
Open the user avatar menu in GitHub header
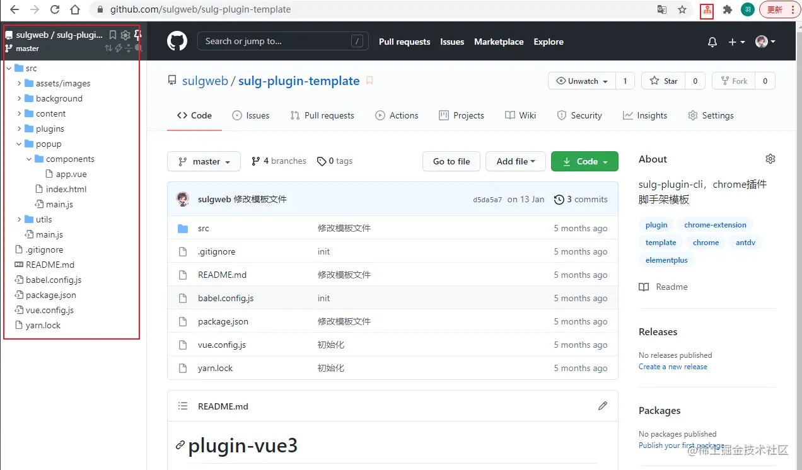coord(765,42)
